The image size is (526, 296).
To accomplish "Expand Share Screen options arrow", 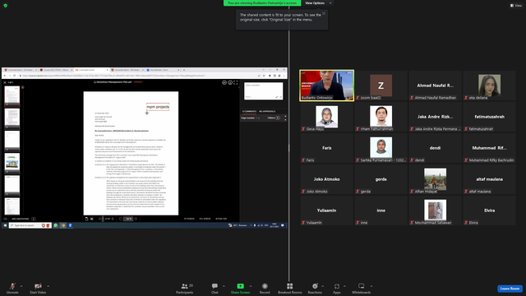I will tap(250, 286).
